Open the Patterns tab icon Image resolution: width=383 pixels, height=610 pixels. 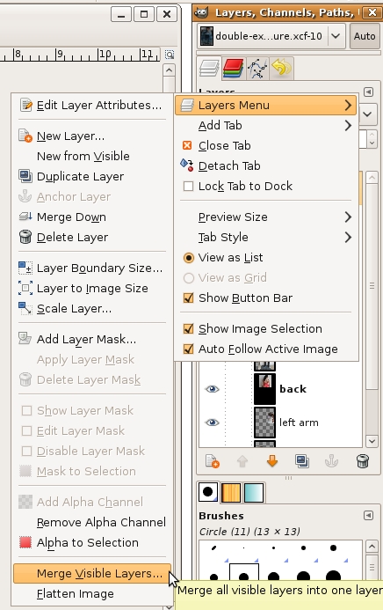(x=230, y=493)
